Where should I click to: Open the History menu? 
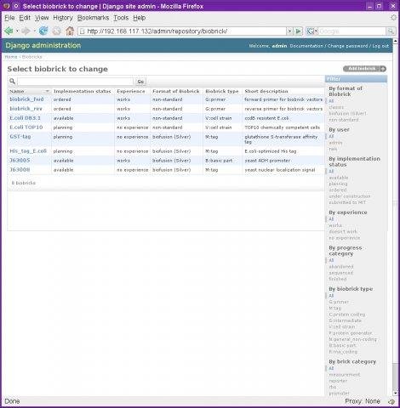(63, 18)
